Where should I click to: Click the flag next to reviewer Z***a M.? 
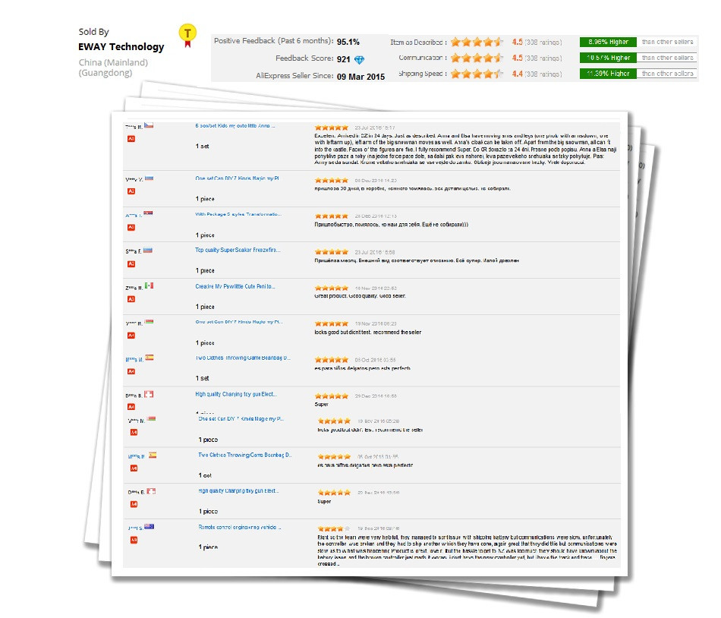149,285
